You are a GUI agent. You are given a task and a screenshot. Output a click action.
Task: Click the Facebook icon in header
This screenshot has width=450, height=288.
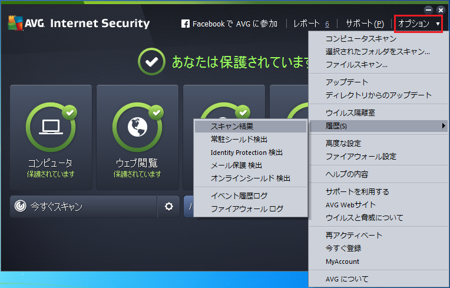coord(186,24)
